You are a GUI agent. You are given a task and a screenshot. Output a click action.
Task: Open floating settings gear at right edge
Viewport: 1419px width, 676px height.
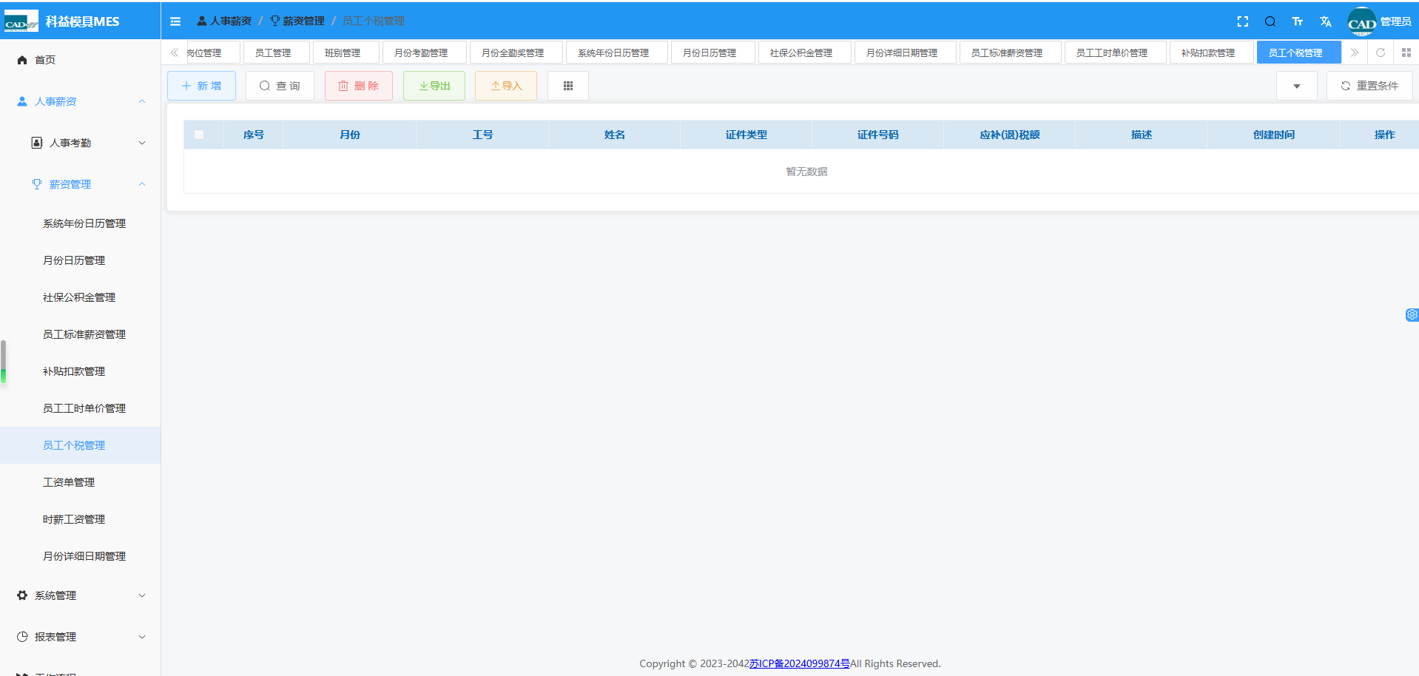(x=1412, y=315)
